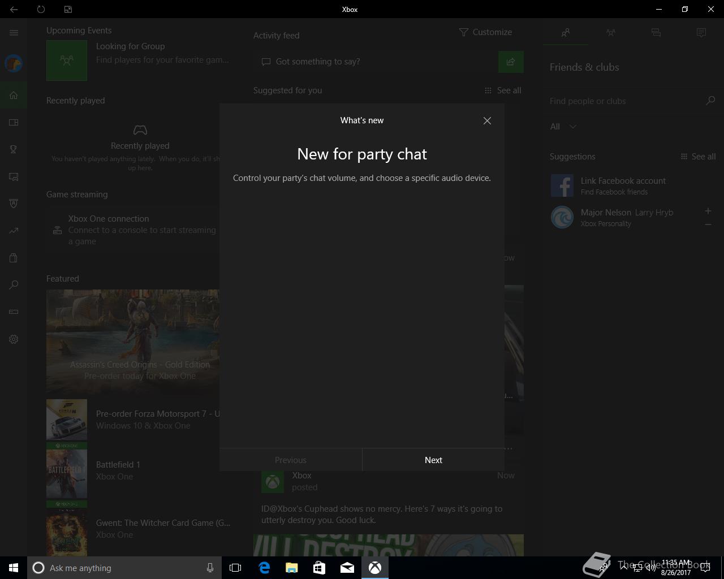Close the What's new dialog
This screenshot has height=579, width=724.
(x=487, y=120)
